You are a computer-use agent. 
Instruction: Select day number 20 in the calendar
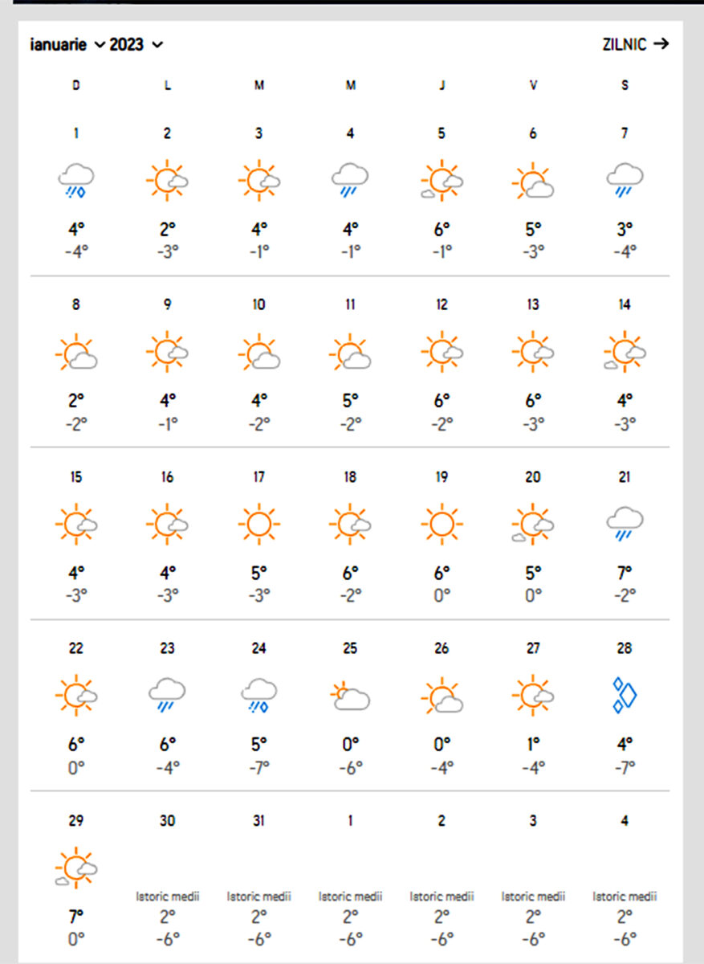click(x=533, y=477)
